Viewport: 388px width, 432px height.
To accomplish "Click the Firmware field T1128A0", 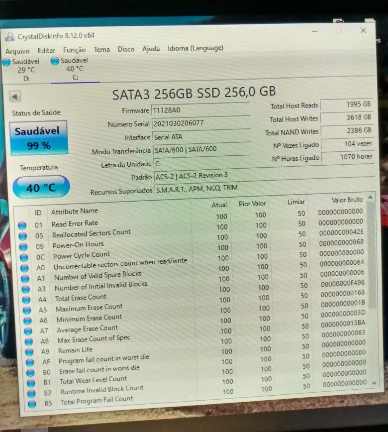I will pyautogui.click(x=200, y=110).
